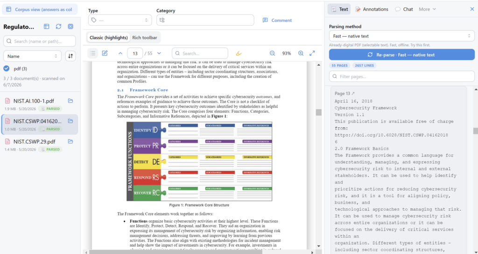Open the Corpus view button
Screen dimensions: 478x254
click(x=40, y=9)
